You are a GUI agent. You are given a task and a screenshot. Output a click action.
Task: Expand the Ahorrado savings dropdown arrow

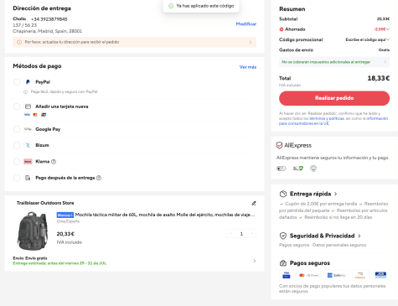[388, 29]
